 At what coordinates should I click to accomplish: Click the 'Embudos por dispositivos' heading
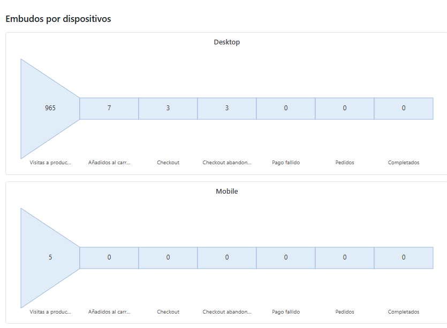58,19
